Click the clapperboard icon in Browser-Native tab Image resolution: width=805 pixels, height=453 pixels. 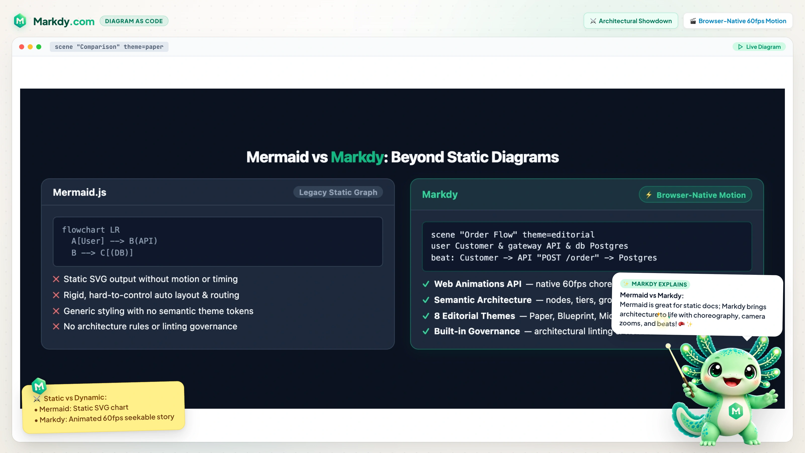tap(693, 21)
